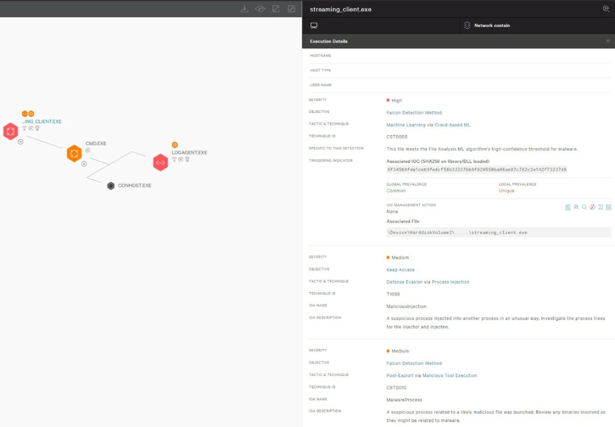Click the red streaming_client.exe hexagon node
Image resolution: width=615 pixels, height=427 pixels.
click(10, 131)
